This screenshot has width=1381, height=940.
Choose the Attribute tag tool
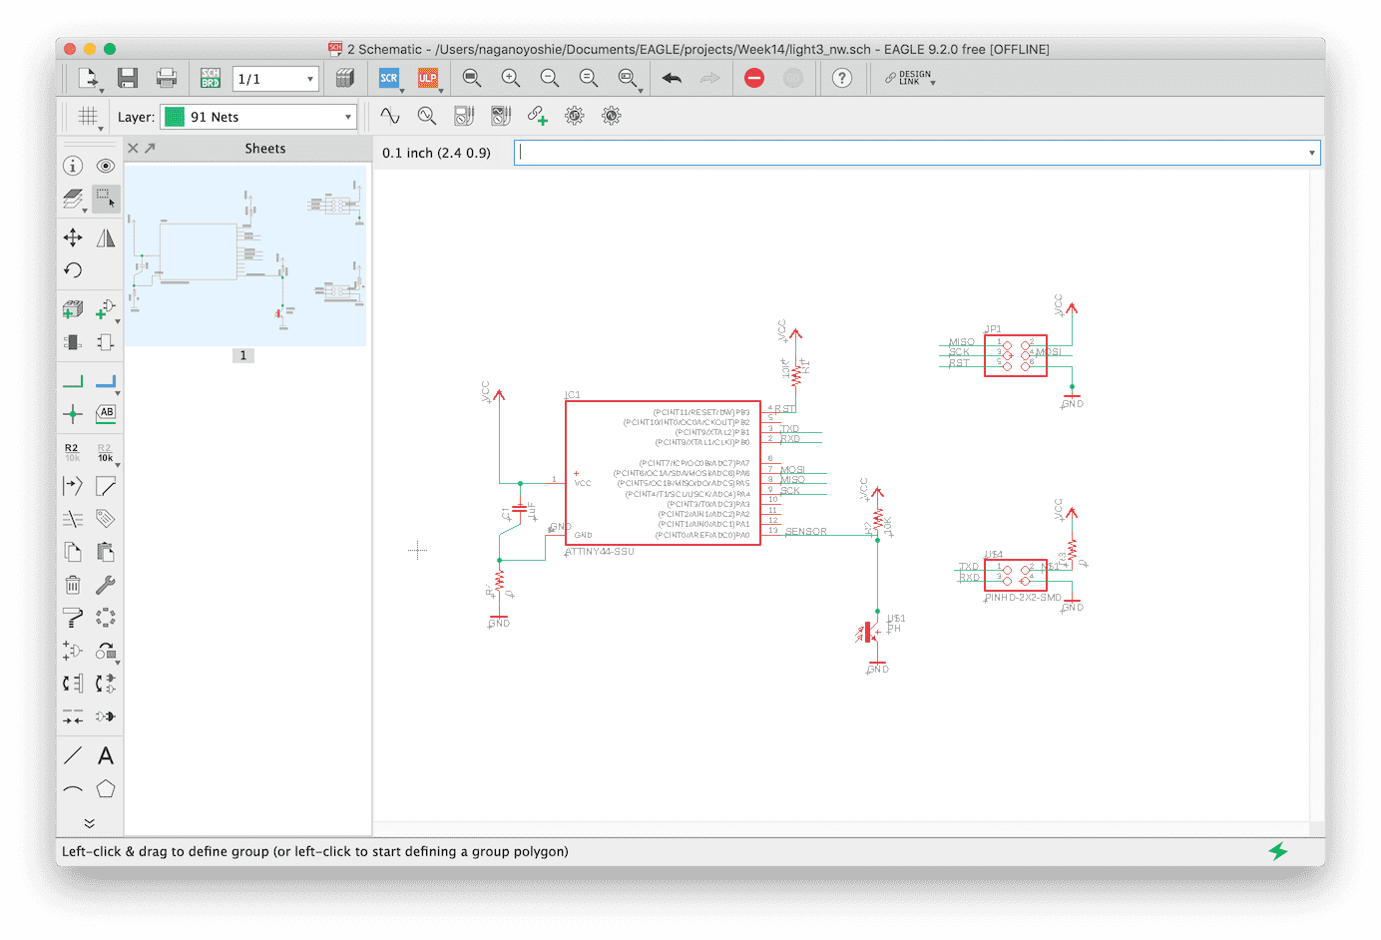[106, 519]
